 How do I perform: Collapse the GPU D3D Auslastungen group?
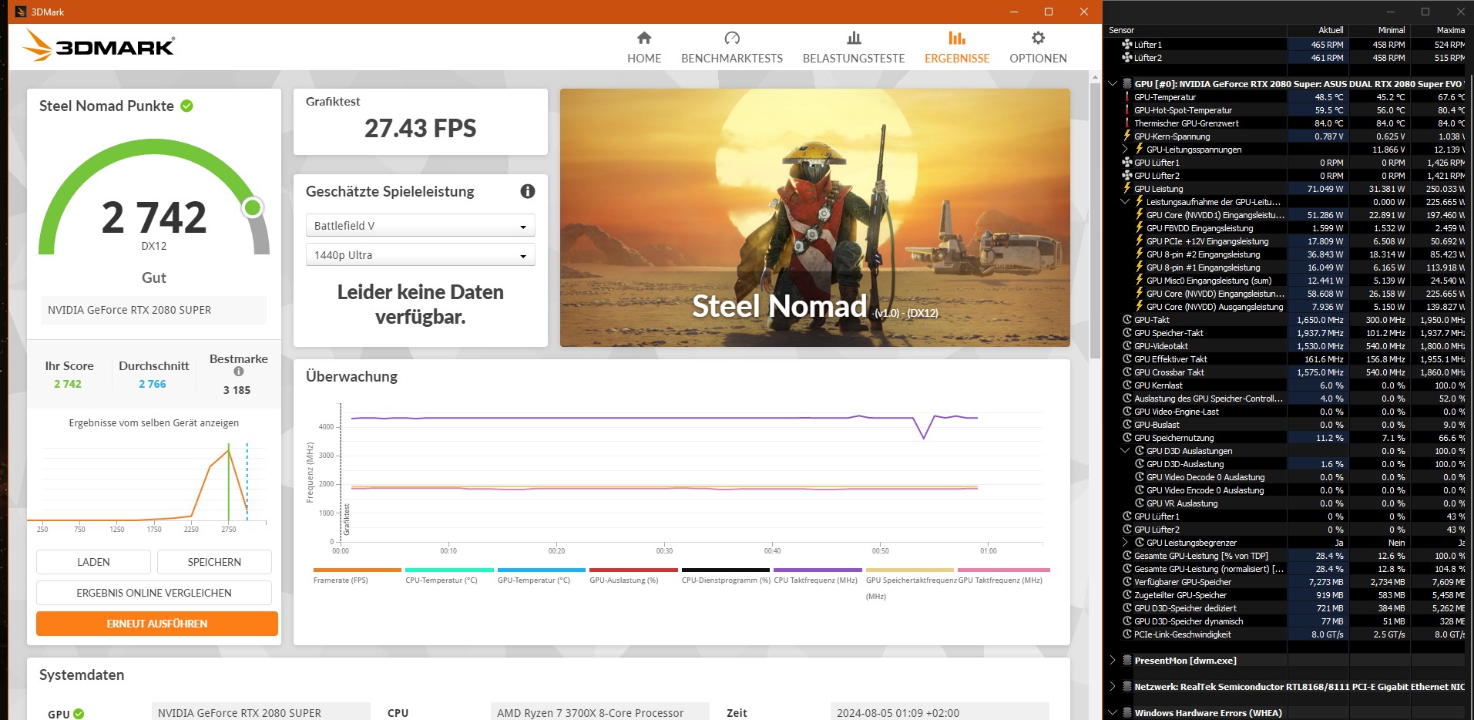(1125, 451)
